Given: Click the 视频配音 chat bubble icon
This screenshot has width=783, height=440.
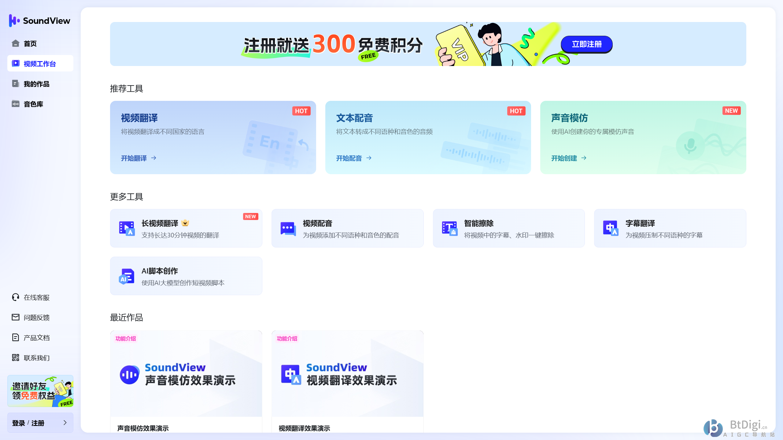Looking at the screenshot, I should click(288, 228).
